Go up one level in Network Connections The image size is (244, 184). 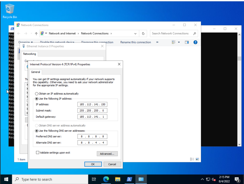(36, 34)
